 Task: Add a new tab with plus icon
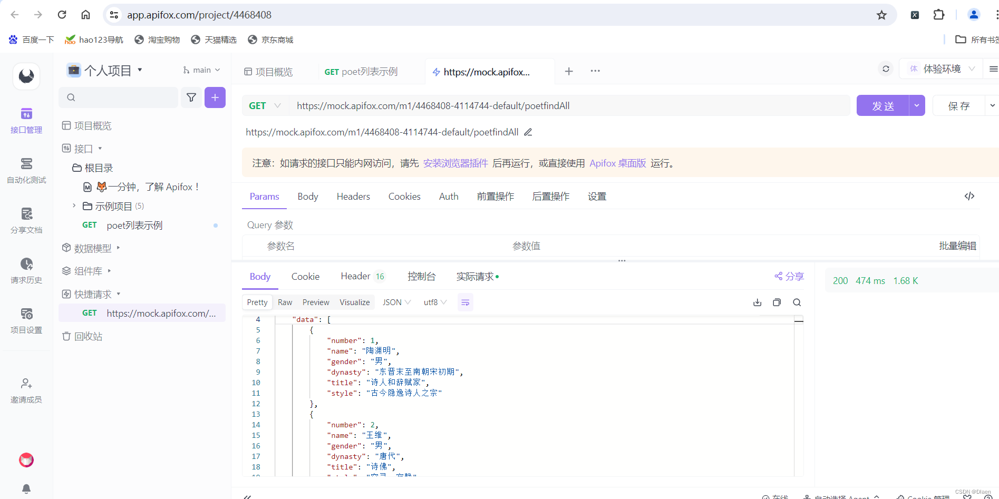569,71
